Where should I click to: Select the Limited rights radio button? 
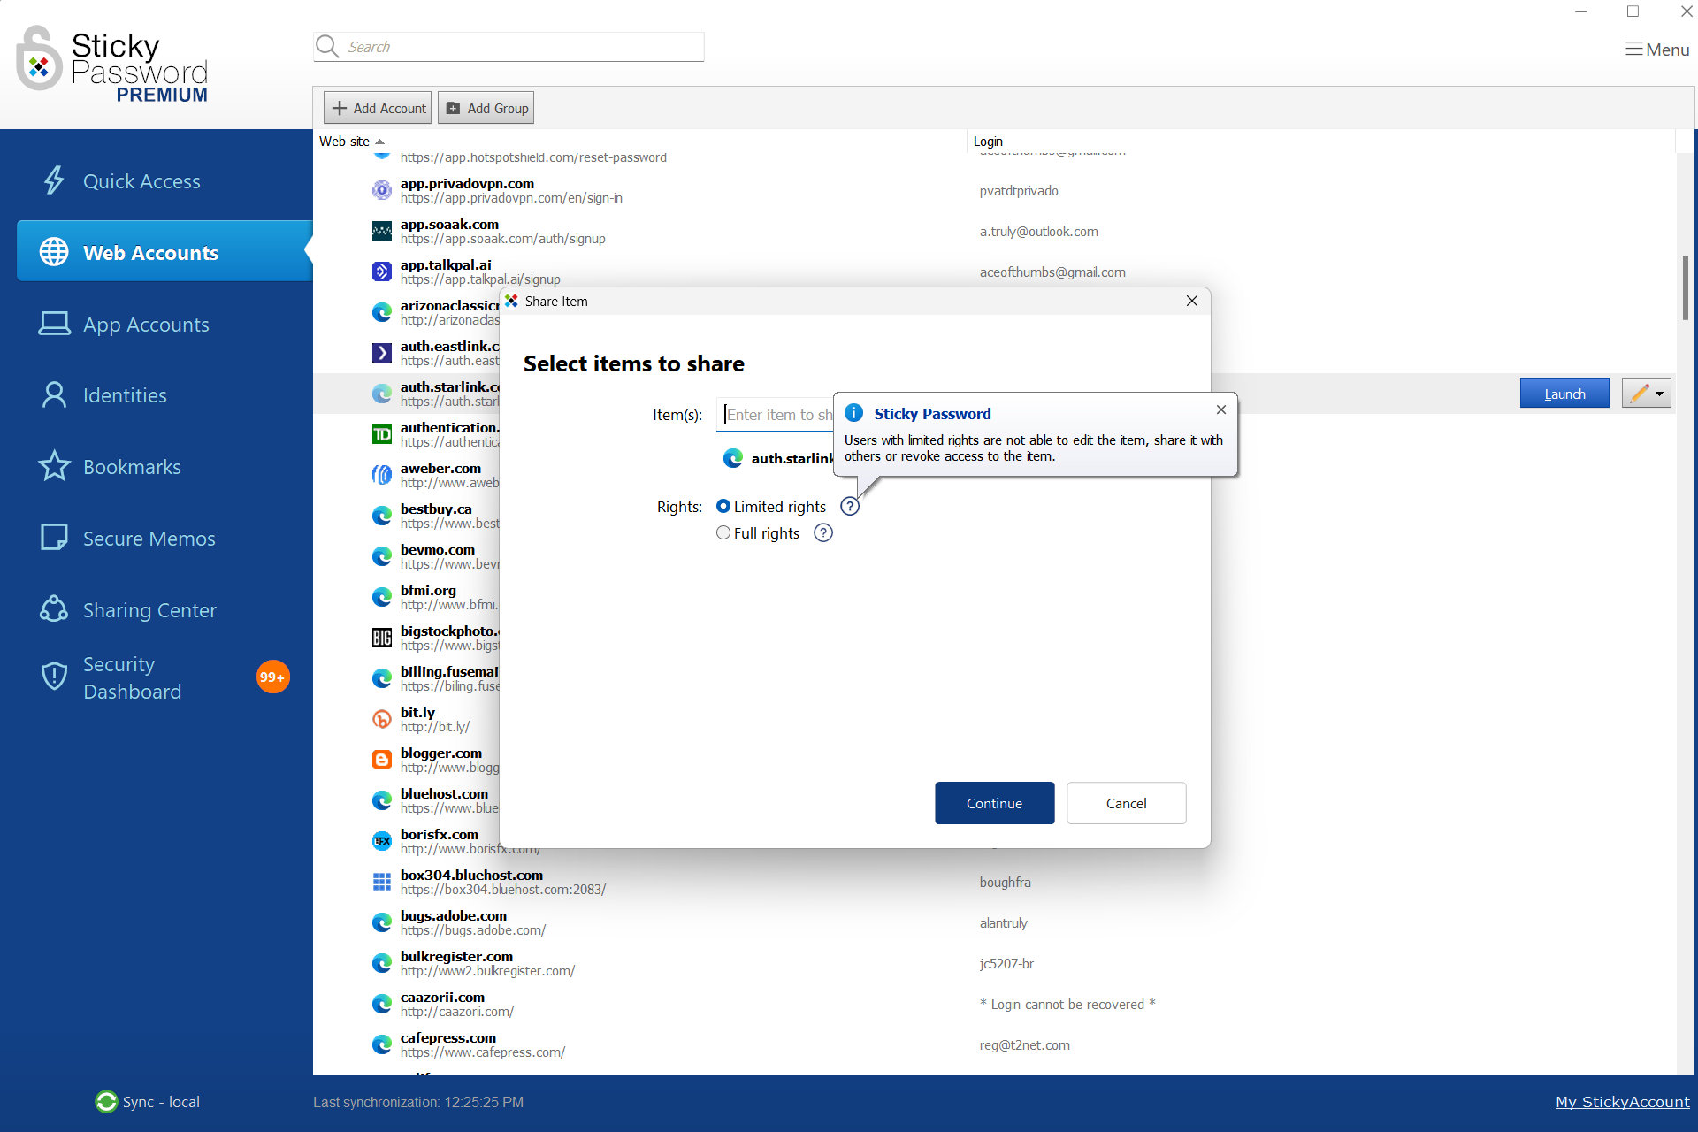[x=723, y=505]
